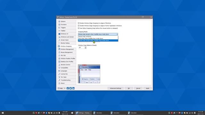This screenshot has width=205, height=115.
Task: Open the Options settings page
Action: pos(67,21)
